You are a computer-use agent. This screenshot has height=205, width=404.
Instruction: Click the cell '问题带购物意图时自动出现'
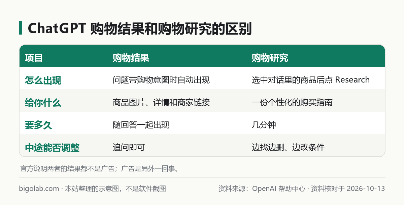[161, 80]
